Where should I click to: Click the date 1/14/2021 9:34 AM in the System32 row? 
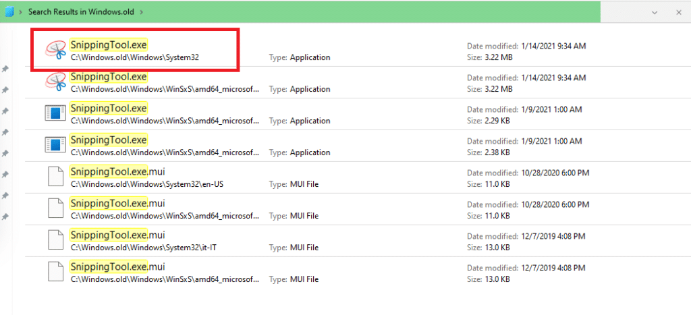(553, 46)
